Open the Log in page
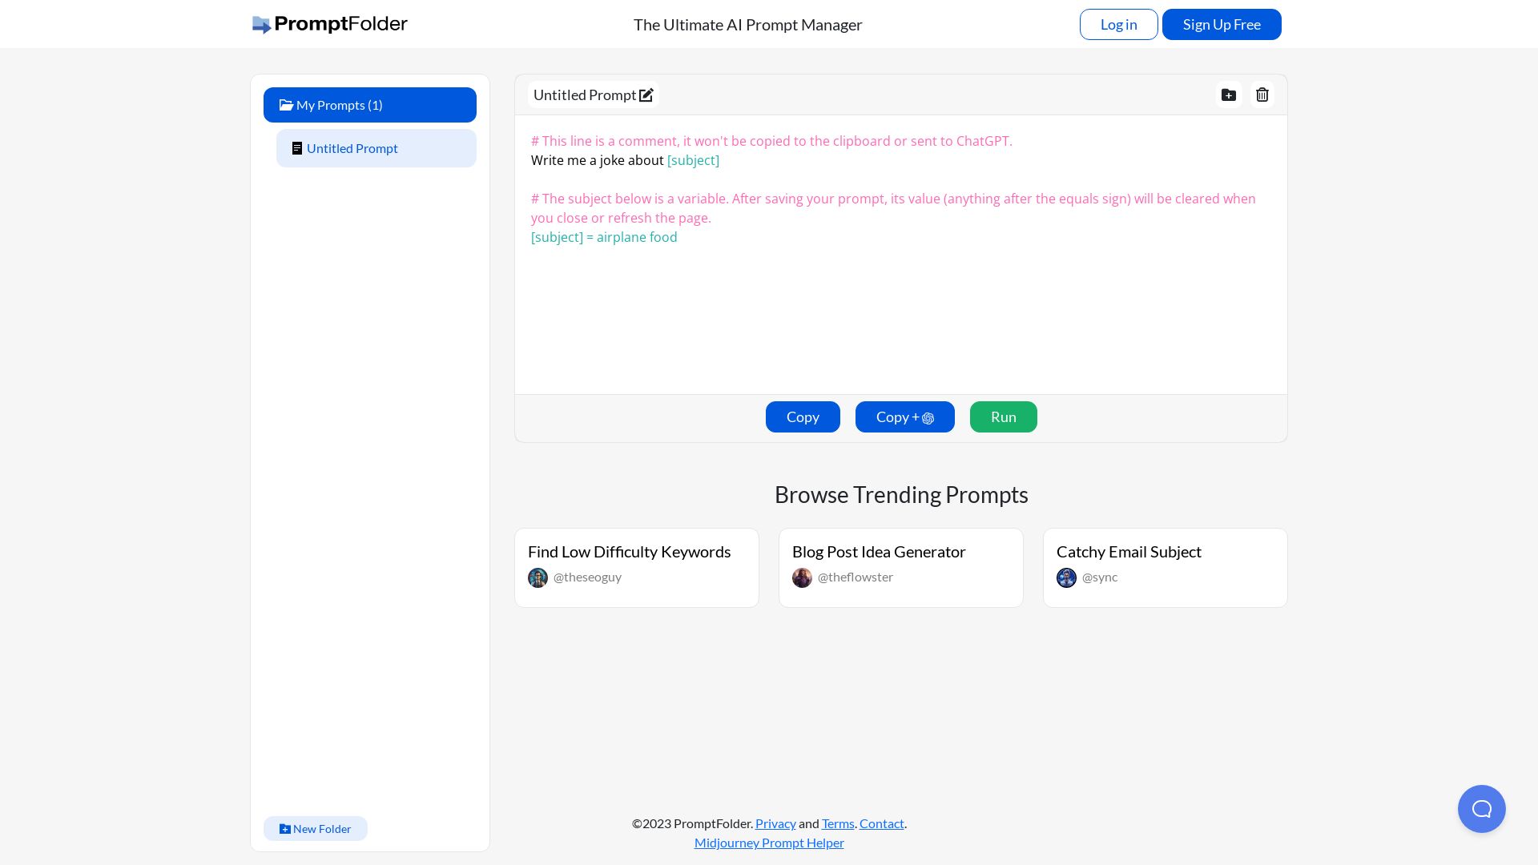 [x=1118, y=24]
